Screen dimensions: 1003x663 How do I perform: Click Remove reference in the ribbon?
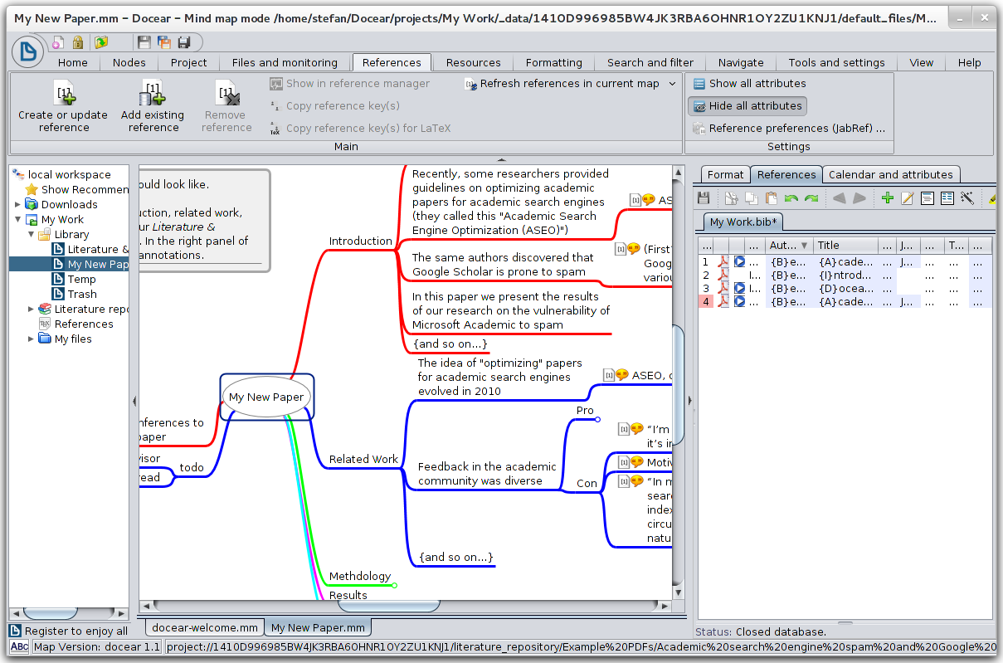(x=226, y=105)
